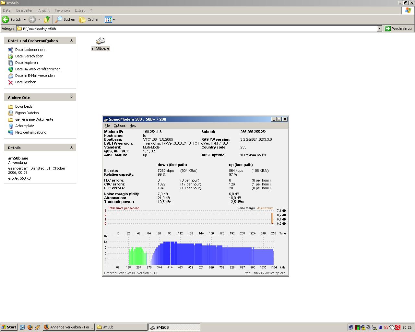Click the green up-folder toolbar icon

47,19
